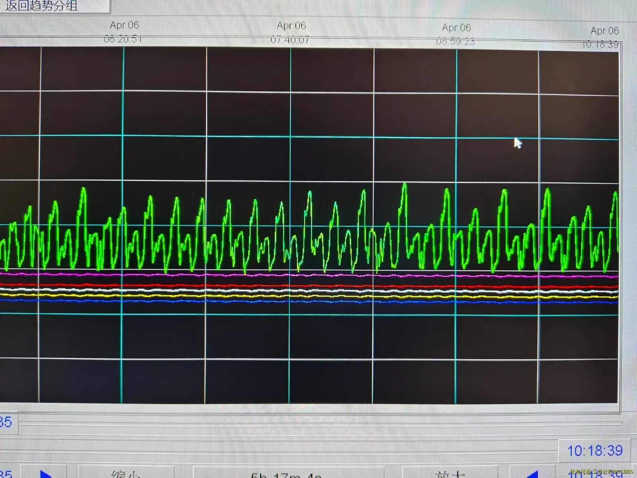
Task: Click the tallest peak of the green trend
Action: [x=405, y=184]
